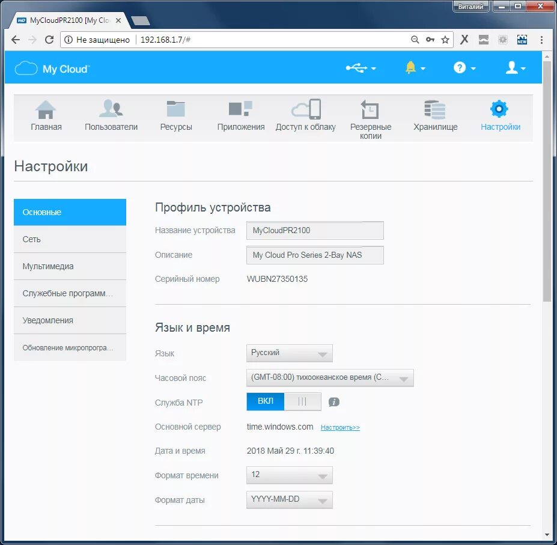Click the saved password key icon

click(x=430, y=40)
